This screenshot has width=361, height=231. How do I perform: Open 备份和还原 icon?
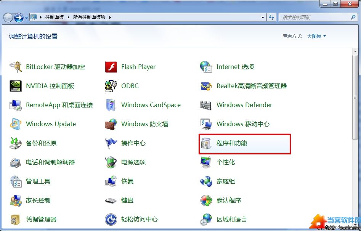click(x=15, y=143)
